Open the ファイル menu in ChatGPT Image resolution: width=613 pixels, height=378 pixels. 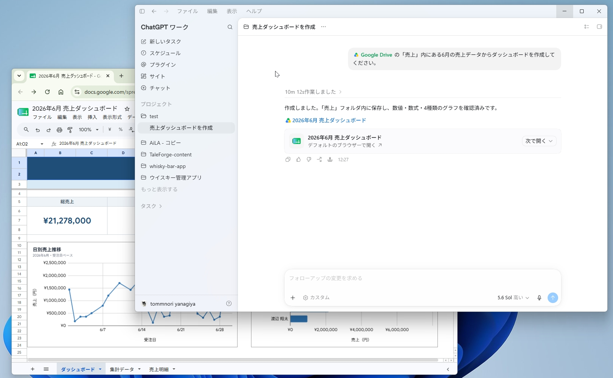click(188, 11)
